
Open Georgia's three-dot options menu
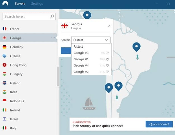[x=53, y=38]
